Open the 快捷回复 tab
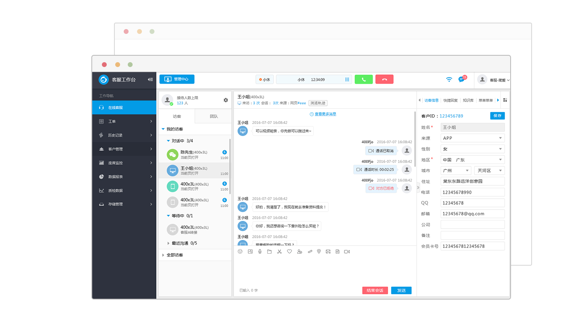Screen dimensions: 566x323 click(x=450, y=100)
